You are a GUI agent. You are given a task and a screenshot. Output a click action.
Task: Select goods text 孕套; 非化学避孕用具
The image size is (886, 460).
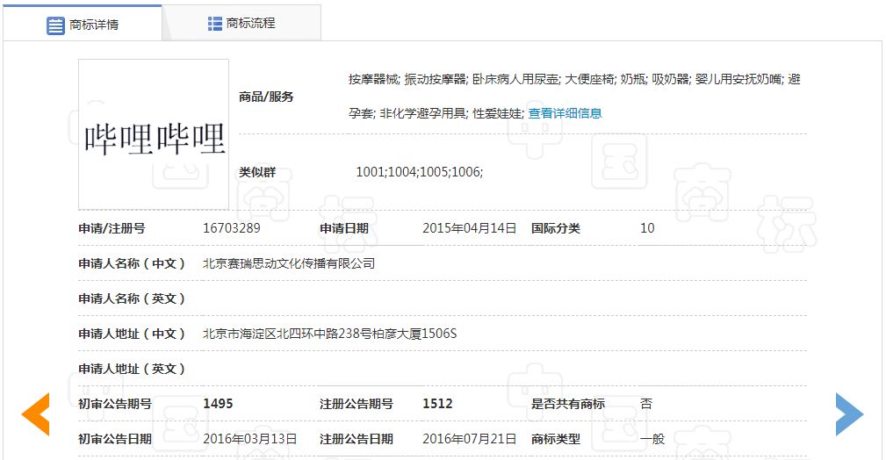407,113
